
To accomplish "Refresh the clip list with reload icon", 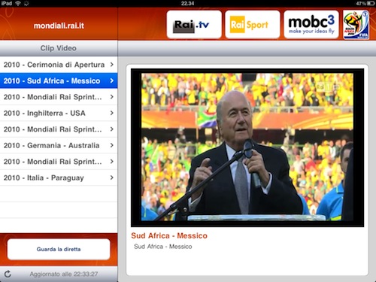I will click(8, 274).
